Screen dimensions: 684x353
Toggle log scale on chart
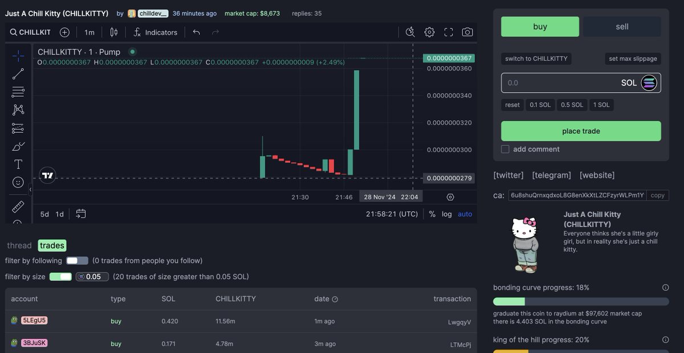pyautogui.click(x=446, y=214)
